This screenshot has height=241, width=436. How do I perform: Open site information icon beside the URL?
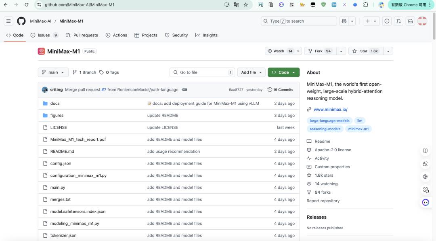coord(39,5)
